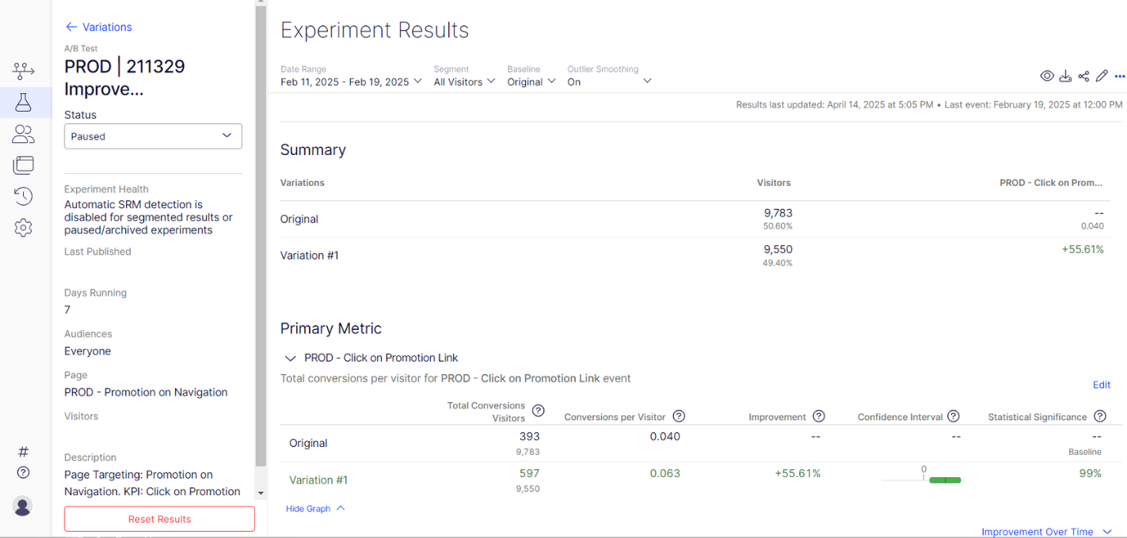Click the +55.61% value in Summary
1127x538 pixels.
pos(1083,249)
